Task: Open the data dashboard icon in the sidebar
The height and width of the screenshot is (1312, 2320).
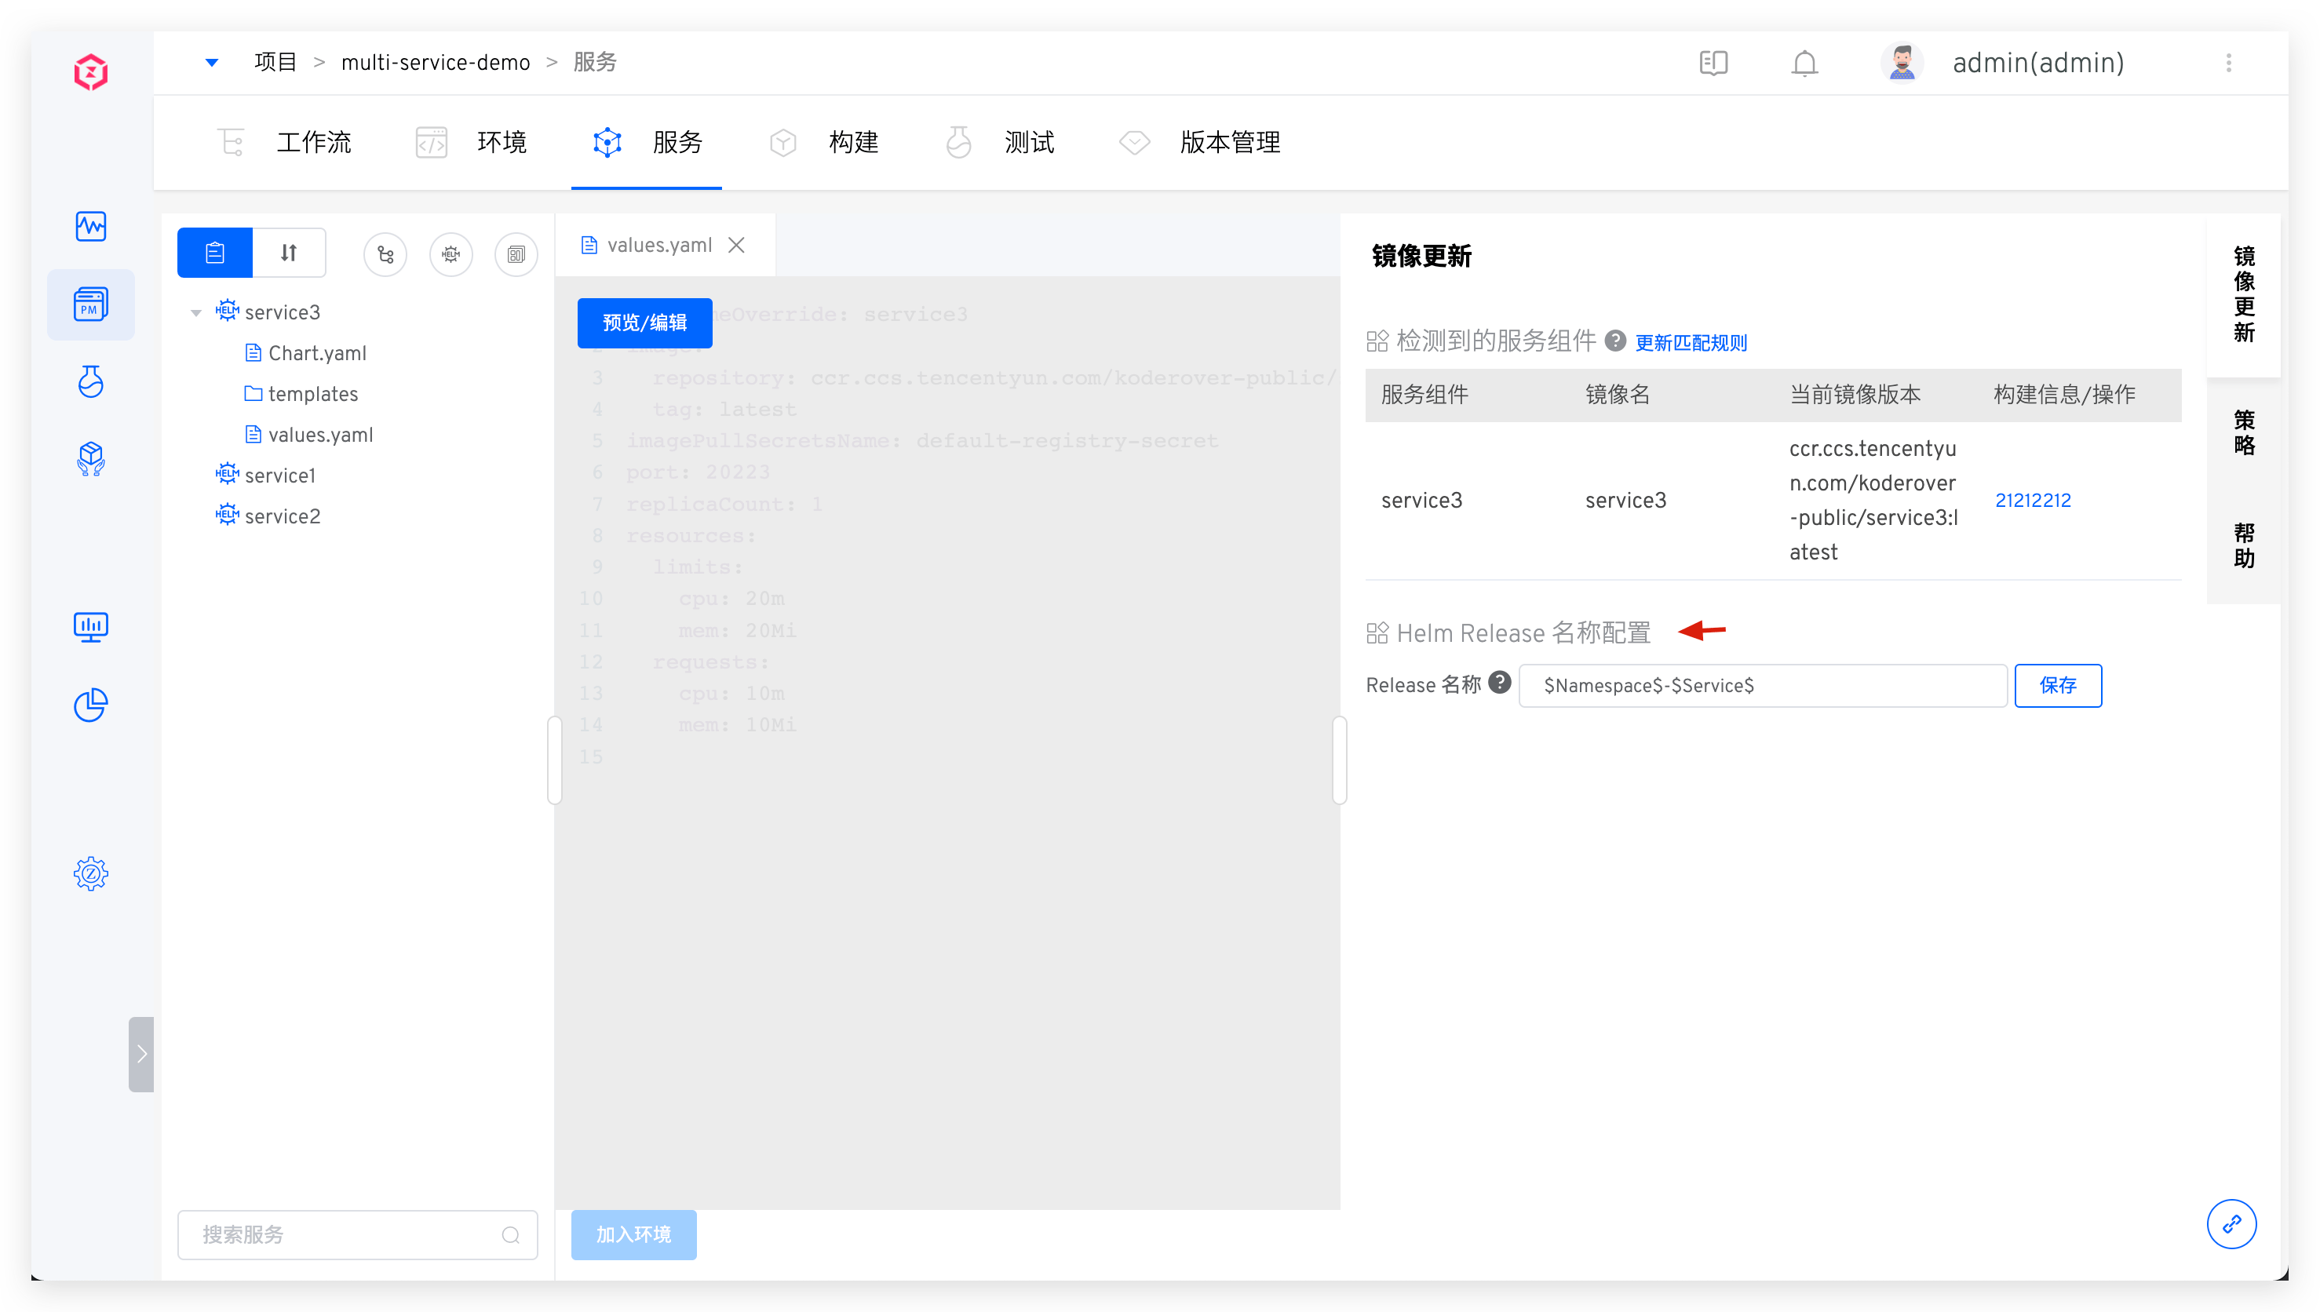Action: [90, 626]
